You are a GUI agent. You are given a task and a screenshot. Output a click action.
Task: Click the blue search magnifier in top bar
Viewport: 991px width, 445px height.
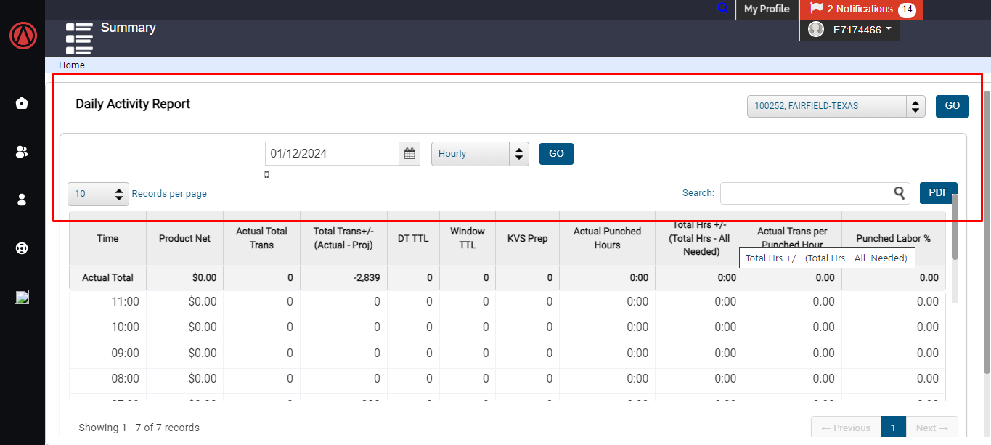pos(722,9)
